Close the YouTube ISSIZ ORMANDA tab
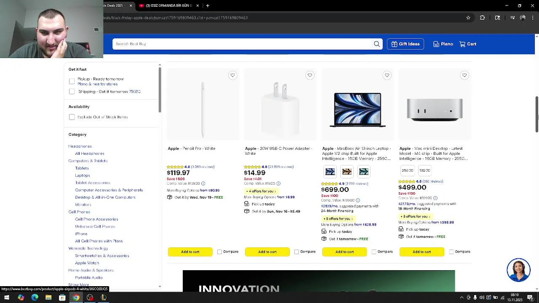 click(197, 5)
